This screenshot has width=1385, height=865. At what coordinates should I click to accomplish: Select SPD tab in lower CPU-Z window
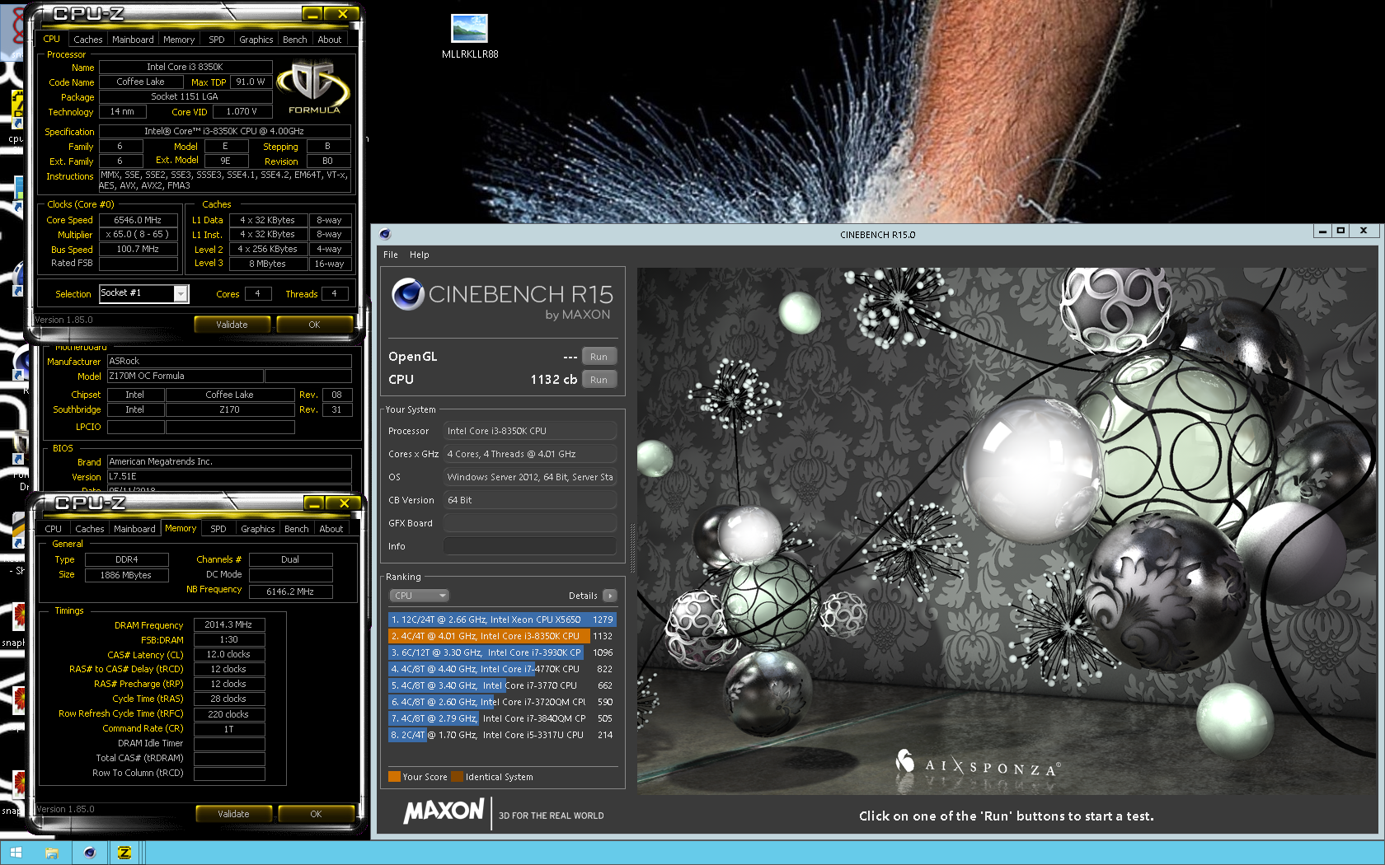pos(218,529)
